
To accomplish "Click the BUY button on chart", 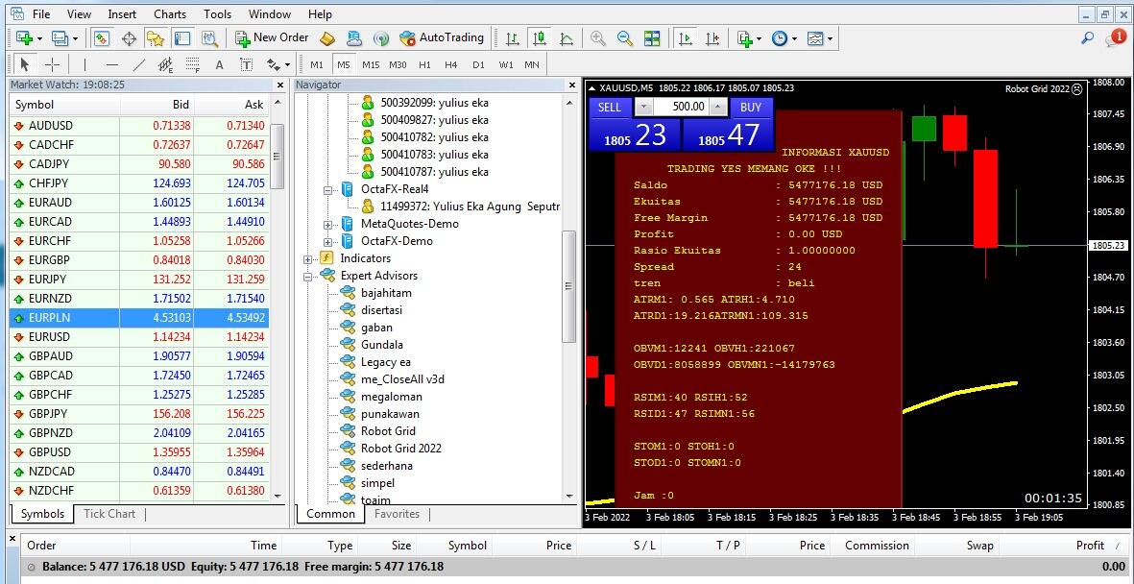I will tap(752, 108).
